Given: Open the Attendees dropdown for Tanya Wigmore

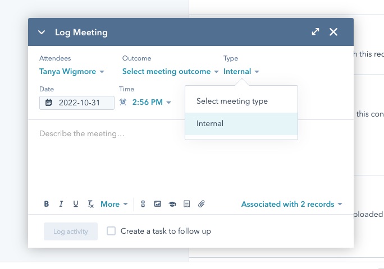Looking at the screenshot, I should 71,72.
